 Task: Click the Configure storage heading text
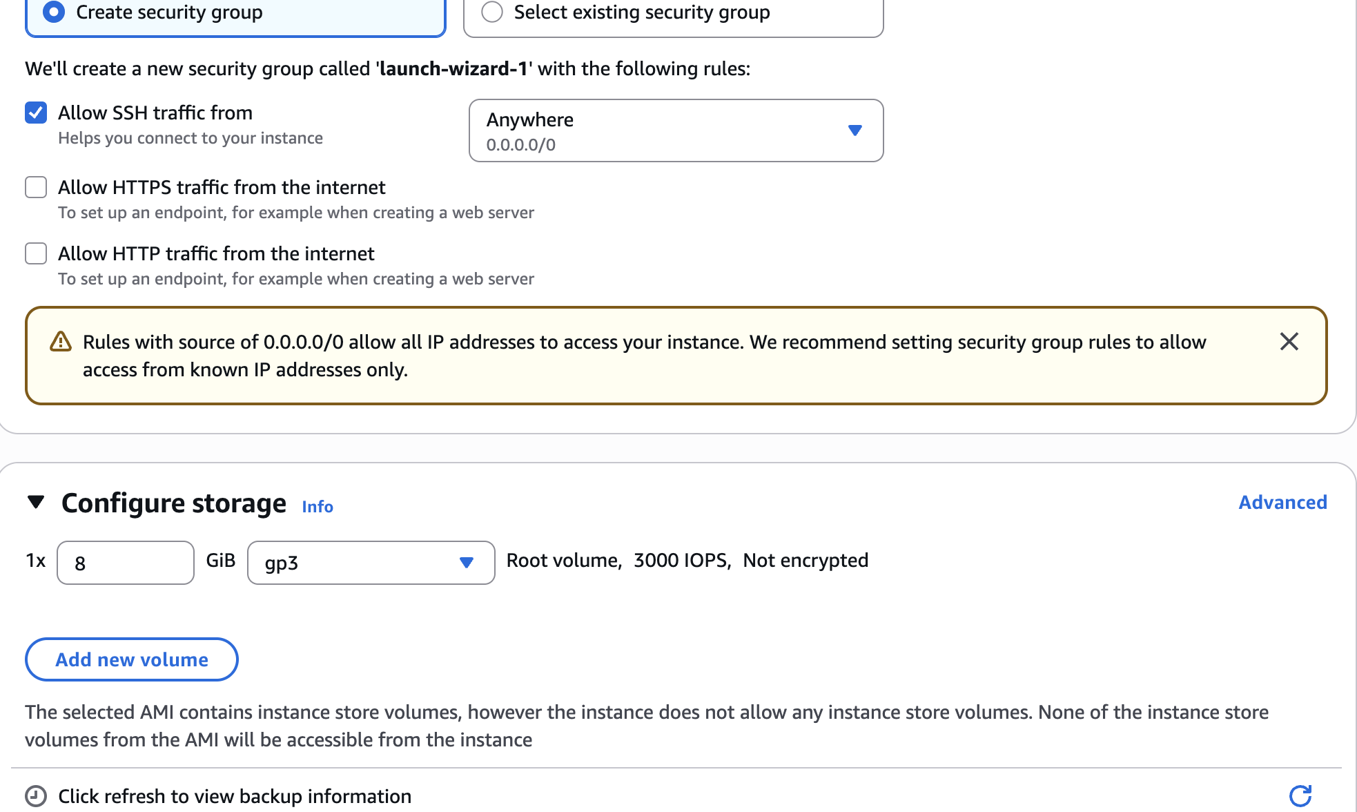coord(174,503)
